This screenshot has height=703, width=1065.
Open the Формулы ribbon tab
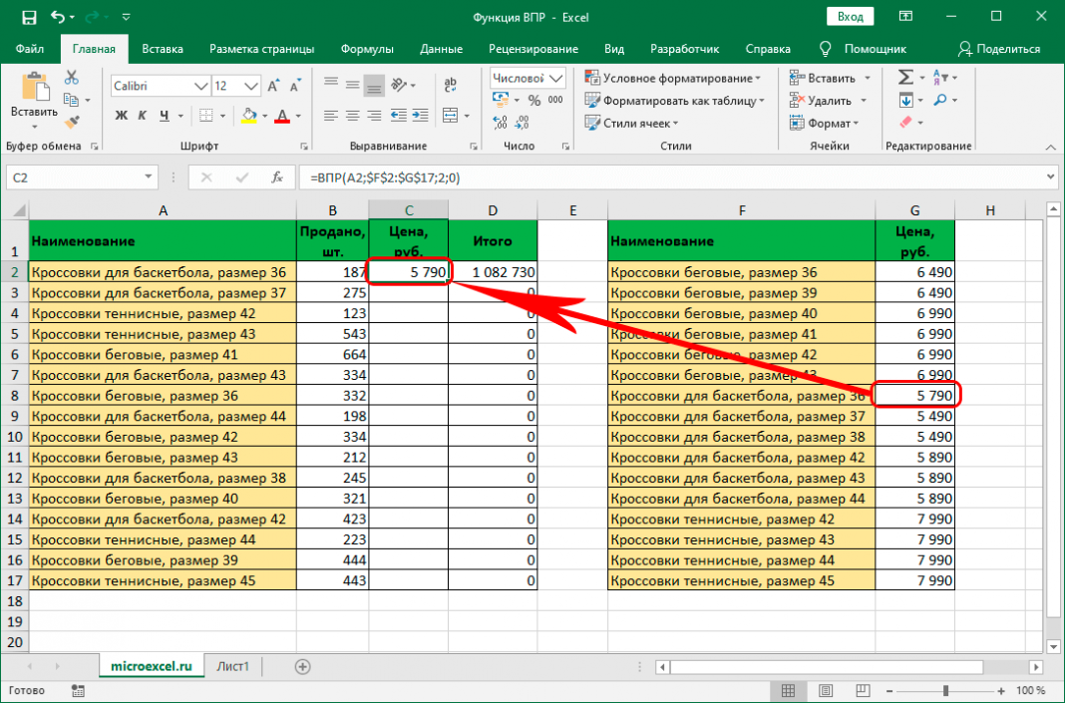pos(366,49)
